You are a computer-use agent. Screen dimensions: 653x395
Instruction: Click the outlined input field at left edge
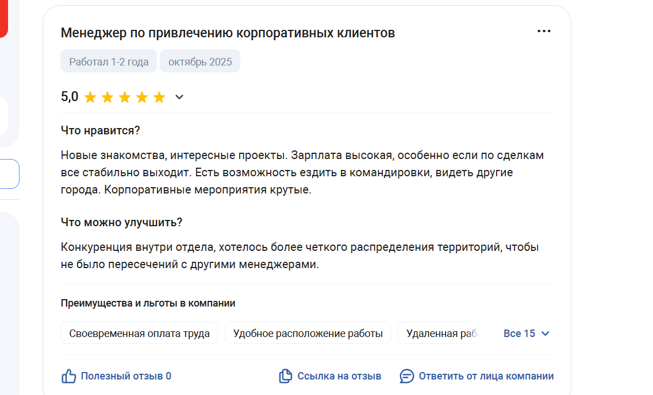(9, 174)
